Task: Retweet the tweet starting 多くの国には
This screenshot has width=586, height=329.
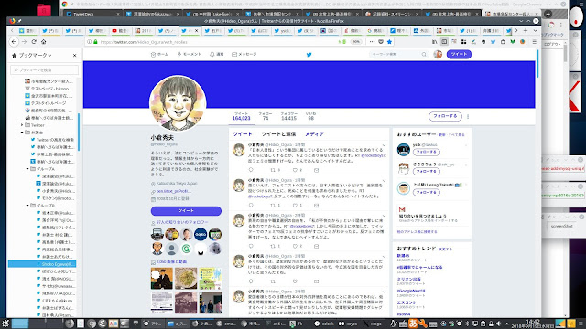Action: click(273, 281)
